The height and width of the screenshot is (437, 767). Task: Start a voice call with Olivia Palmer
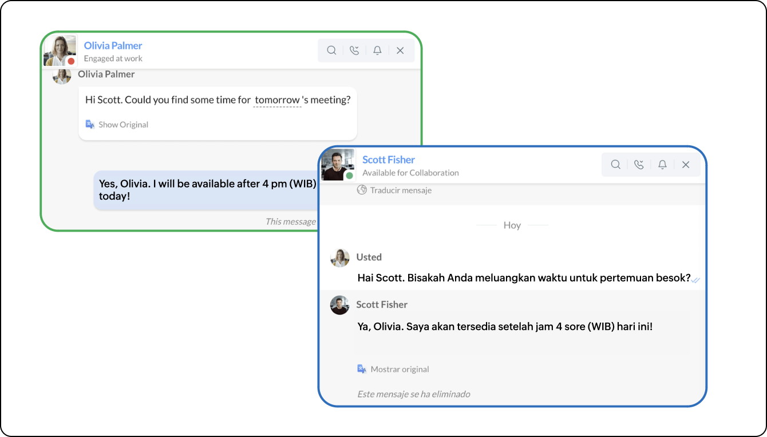click(354, 50)
